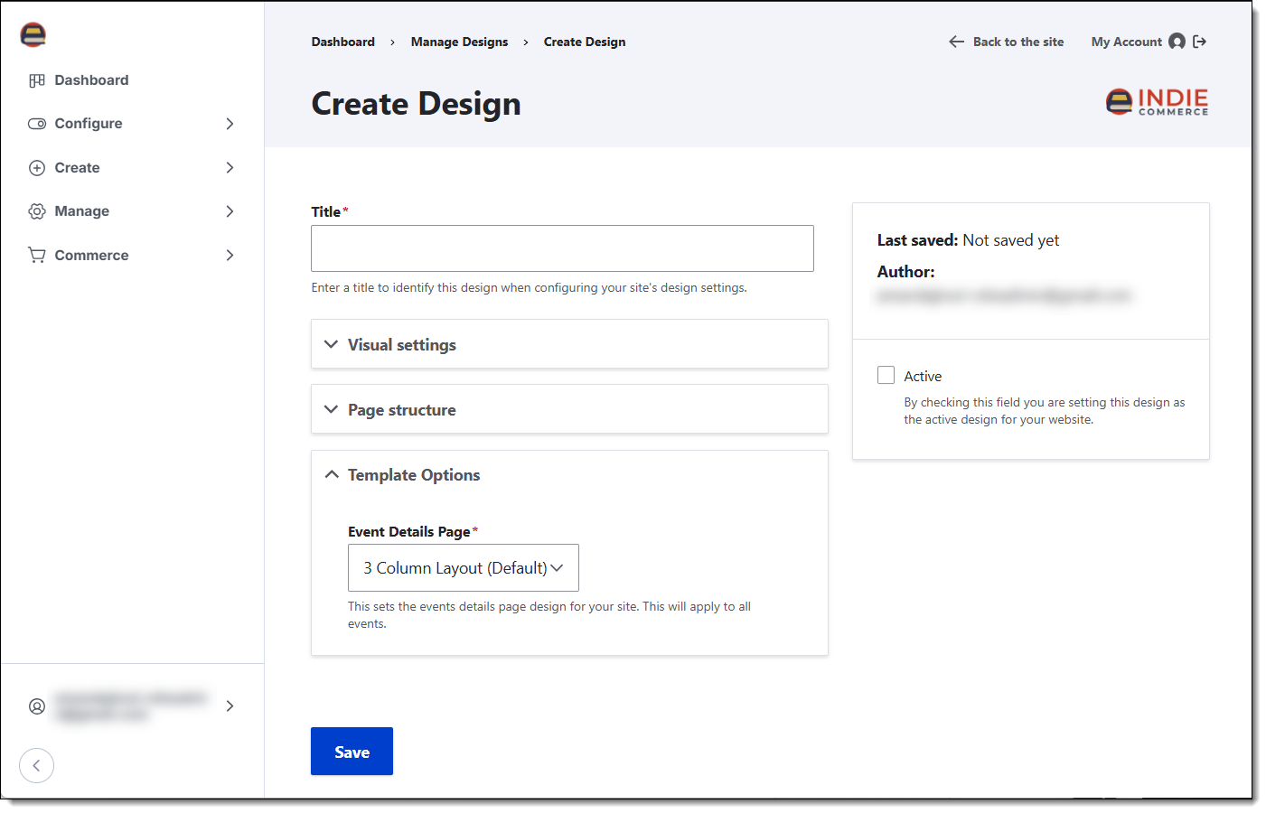Click the My Account avatar icon
The height and width of the screenshot is (813, 1266).
coord(1177,42)
